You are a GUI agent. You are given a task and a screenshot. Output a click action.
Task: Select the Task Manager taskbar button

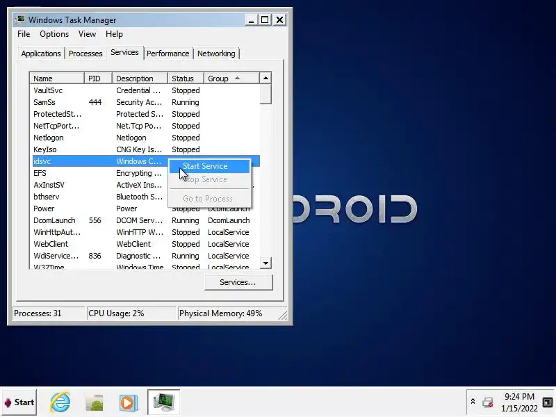(163, 402)
